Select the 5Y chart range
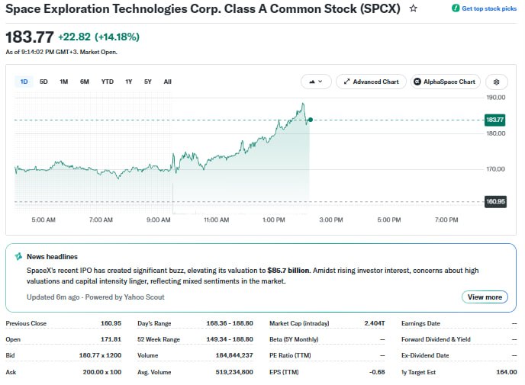The width and height of the screenshot is (525, 385). coord(148,82)
